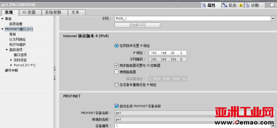Click the yellow info indicator icon
Screen dimensions: 277x128
point(241,5)
